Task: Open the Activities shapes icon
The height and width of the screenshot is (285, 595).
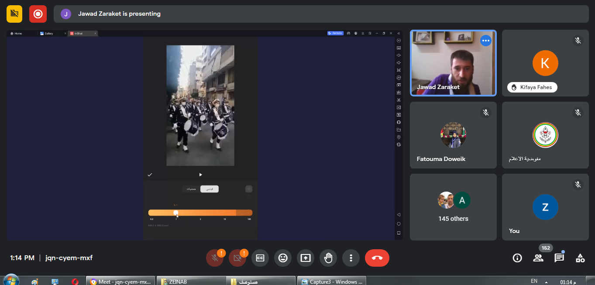Action: click(580, 258)
